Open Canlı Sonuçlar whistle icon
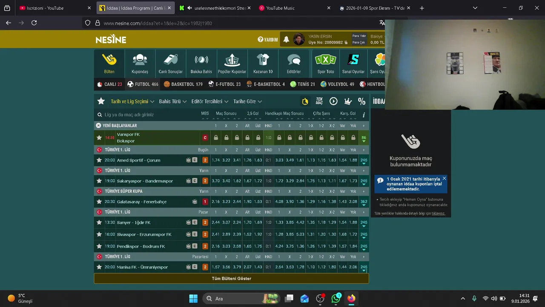Viewport: 545px width, 307px height. click(170, 64)
